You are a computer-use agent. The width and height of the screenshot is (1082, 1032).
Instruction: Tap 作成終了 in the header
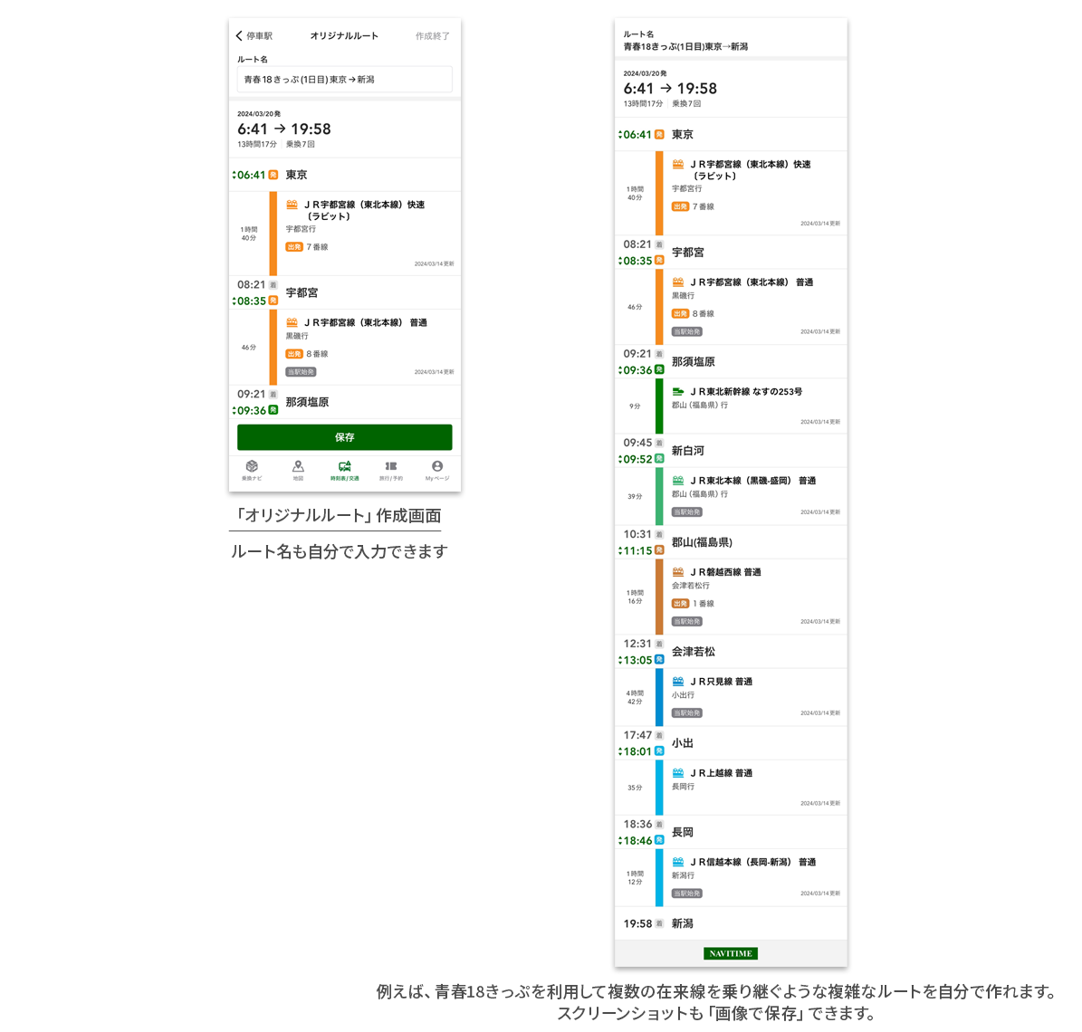pos(432,36)
